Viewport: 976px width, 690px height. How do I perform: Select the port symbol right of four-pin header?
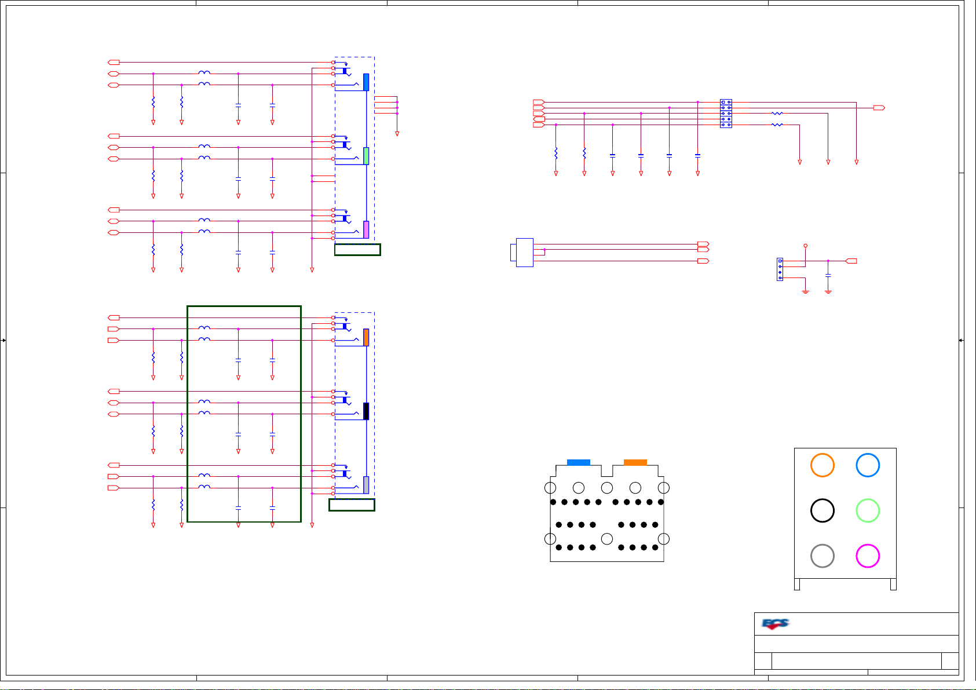[851, 261]
